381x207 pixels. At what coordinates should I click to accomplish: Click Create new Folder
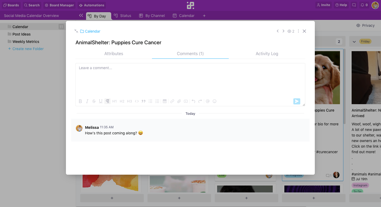point(26,49)
